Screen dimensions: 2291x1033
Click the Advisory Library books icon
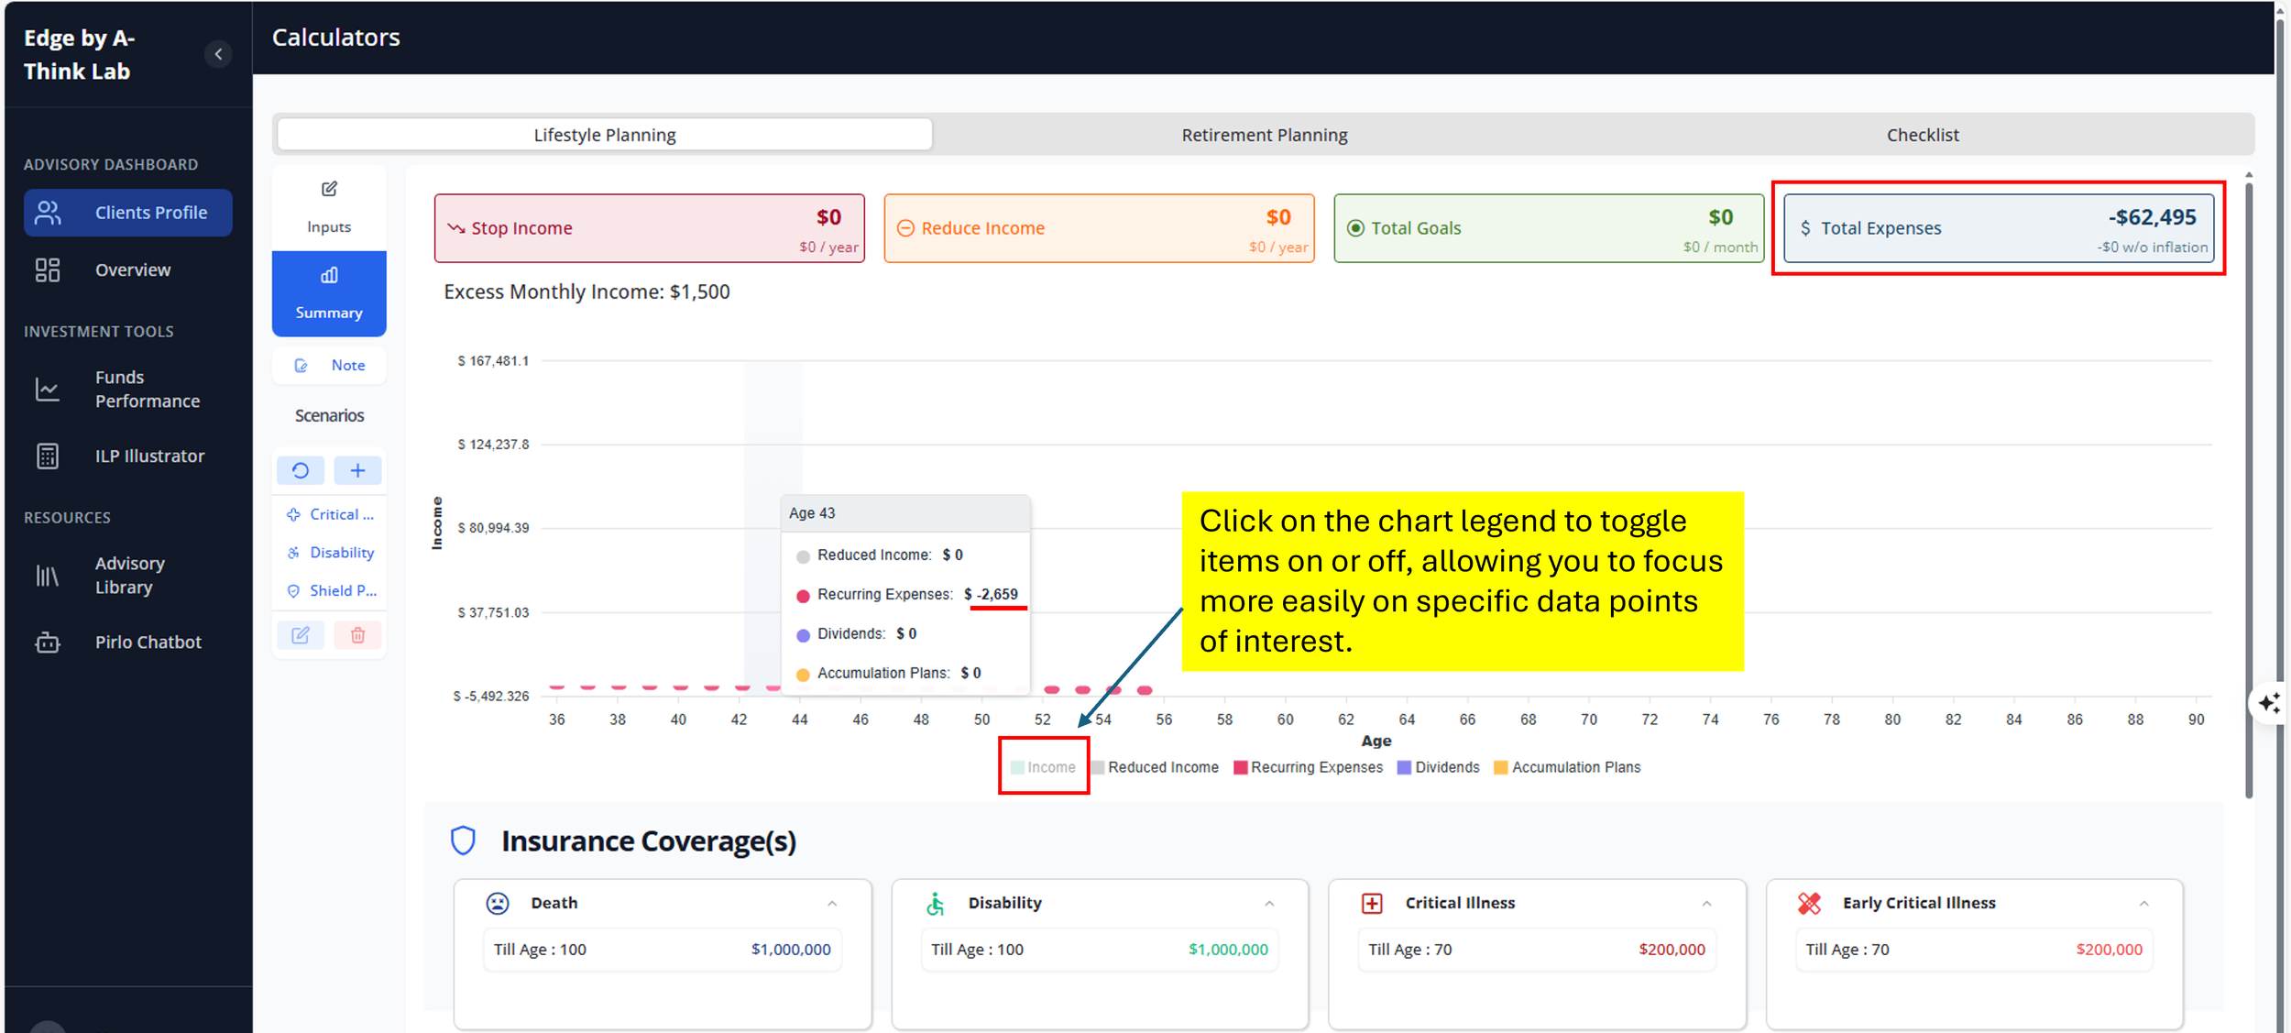[x=48, y=576]
